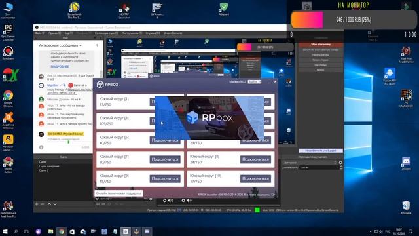Click the RPbox splash banner image
The width and height of the screenshot is (419, 236).
coord(209,118)
